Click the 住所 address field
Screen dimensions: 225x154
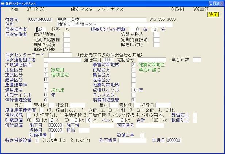[115, 24]
